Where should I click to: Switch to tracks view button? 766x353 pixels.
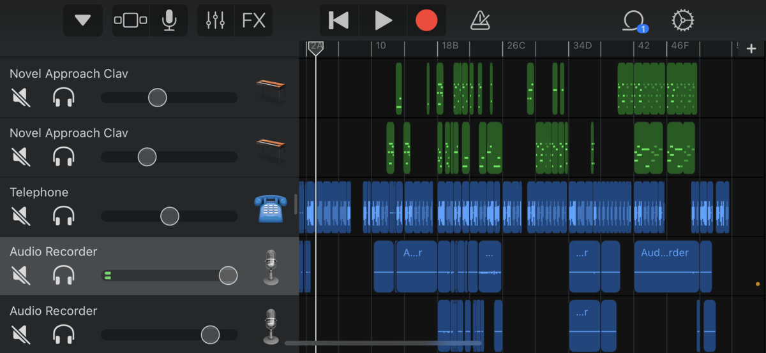130,20
